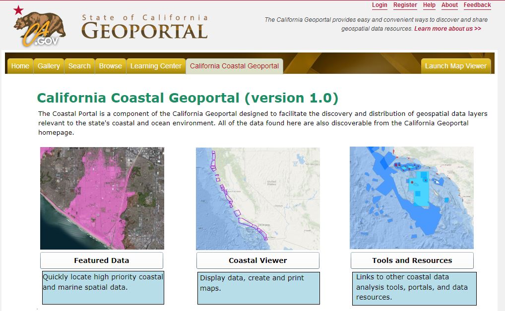Click the State of California Geoportal title
This screenshot has width=505, height=311.
coord(145,27)
